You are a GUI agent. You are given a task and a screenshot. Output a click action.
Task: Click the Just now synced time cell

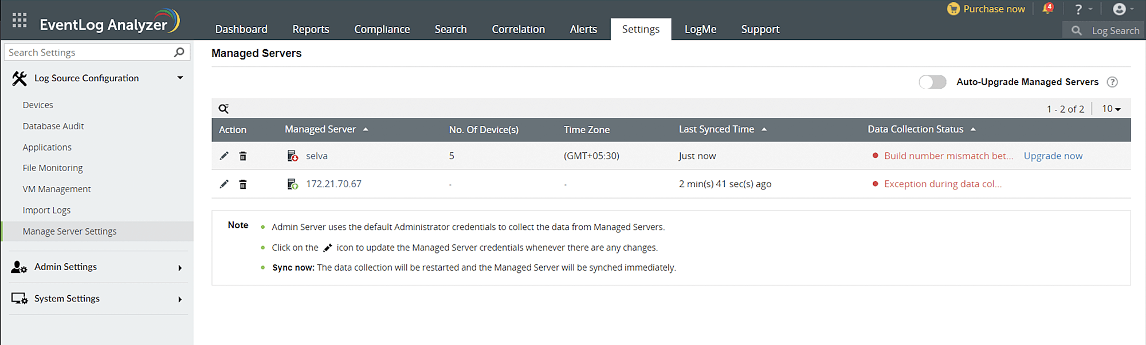point(697,156)
